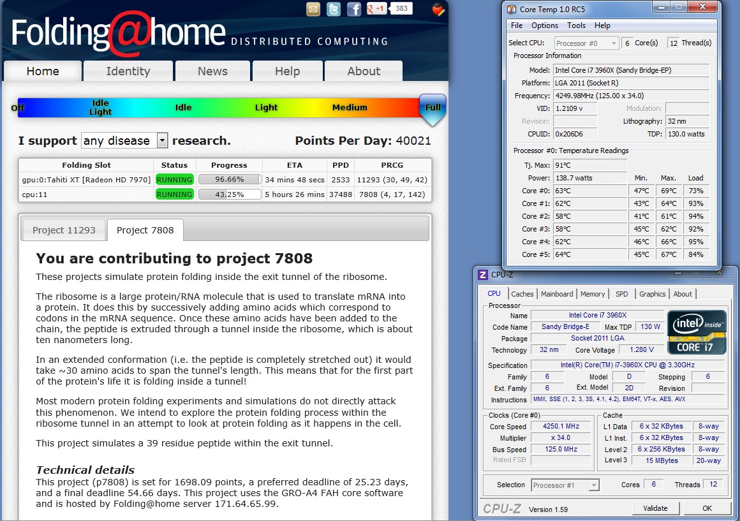Image resolution: width=740 pixels, height=521 pixels.
Task: Open the CPU-Z Memory tab
Action: (593, 294)
